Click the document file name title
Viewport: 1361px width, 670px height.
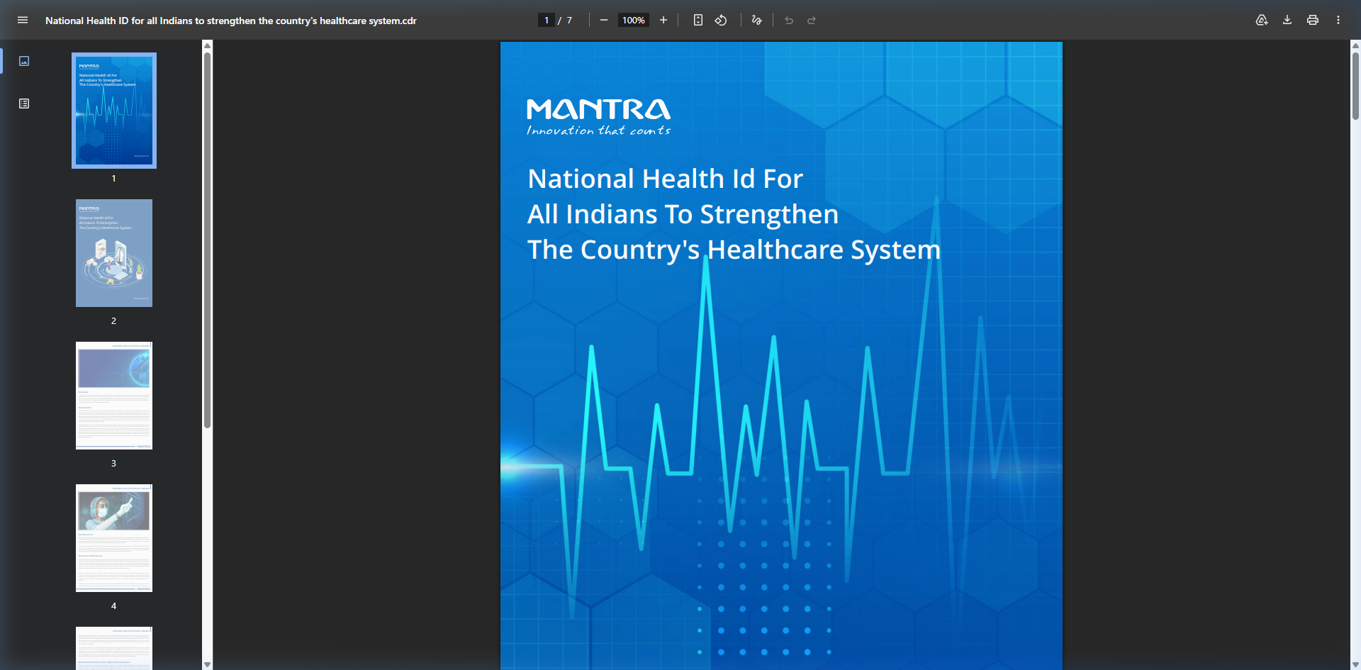click(x=231, y=21)
